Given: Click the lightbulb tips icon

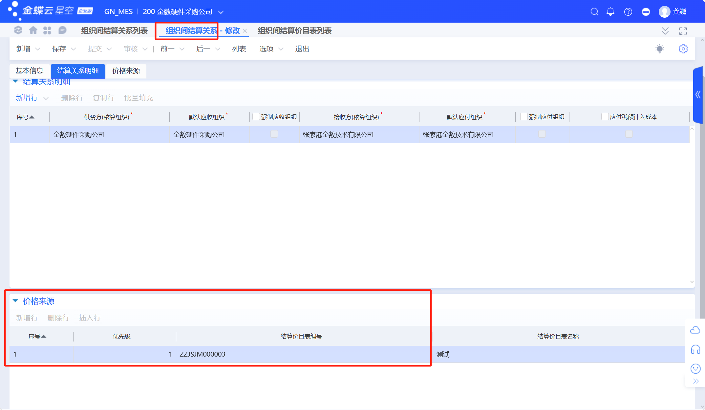Looking at the screenshot, I should click(x=660, y=49).
